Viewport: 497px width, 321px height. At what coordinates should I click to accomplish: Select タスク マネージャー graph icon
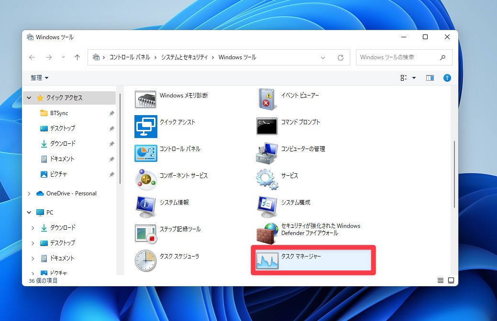267,260
